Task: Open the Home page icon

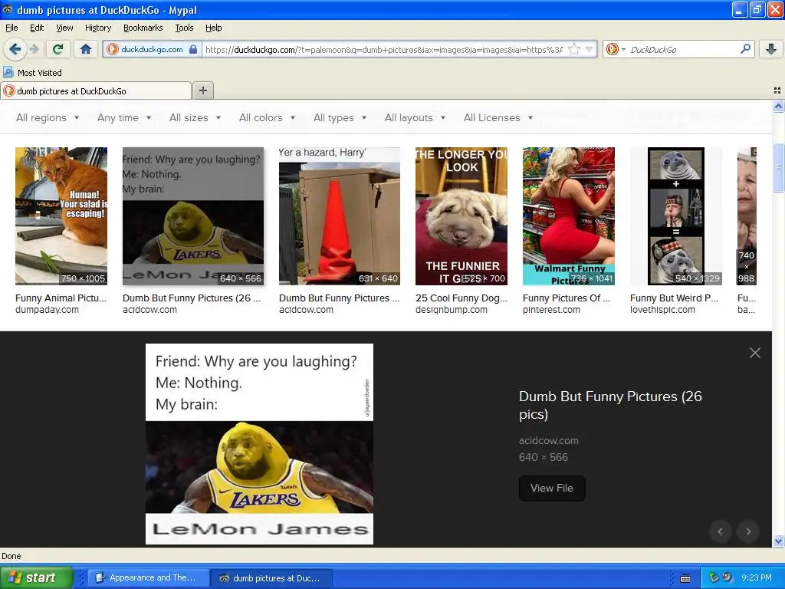Action: 86,49
